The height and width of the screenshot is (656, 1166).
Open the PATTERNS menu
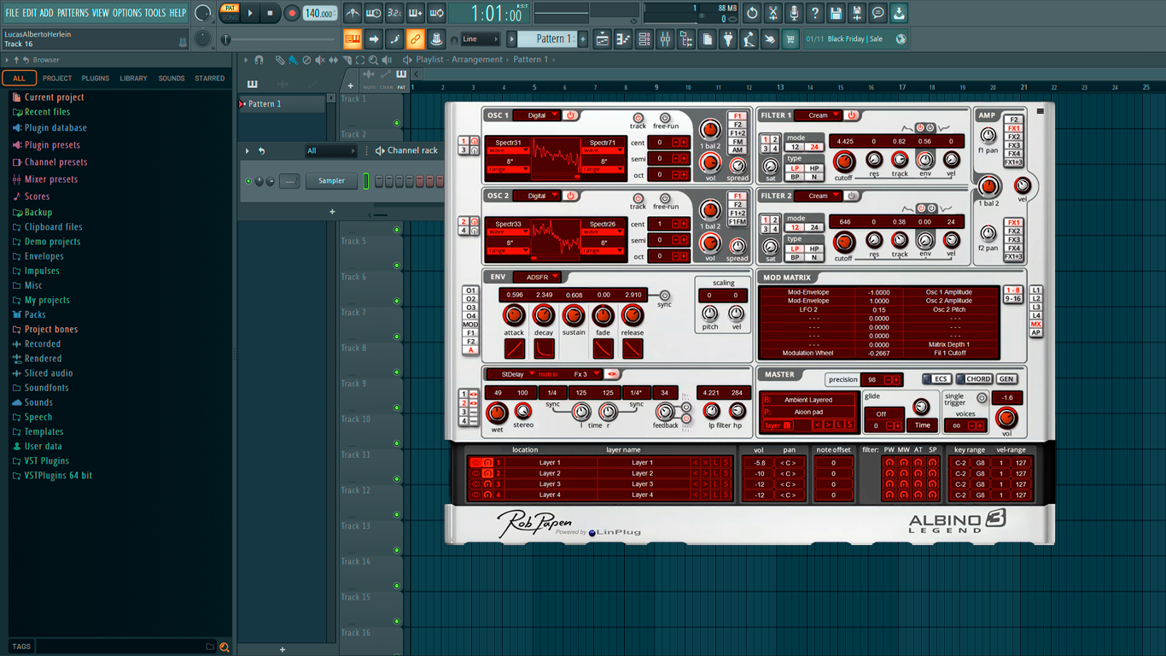pyautogui.click(x=73, y=13)
